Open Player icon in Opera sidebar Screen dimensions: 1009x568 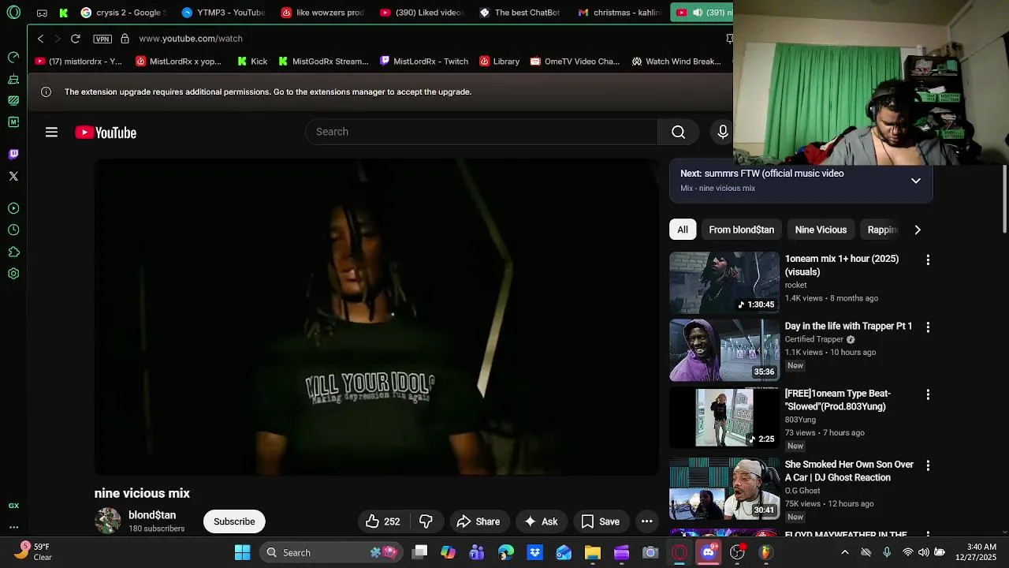[13, 208]
